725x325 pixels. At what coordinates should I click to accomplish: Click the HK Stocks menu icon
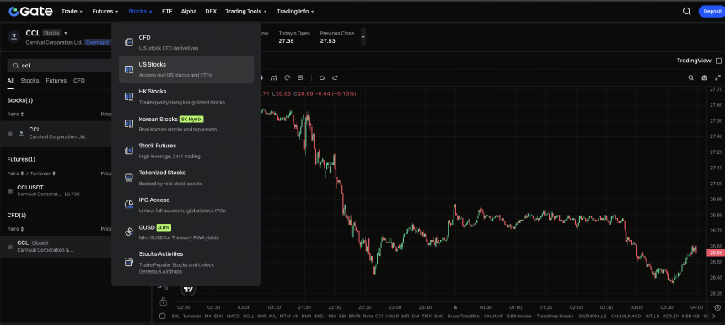point(129,97)
